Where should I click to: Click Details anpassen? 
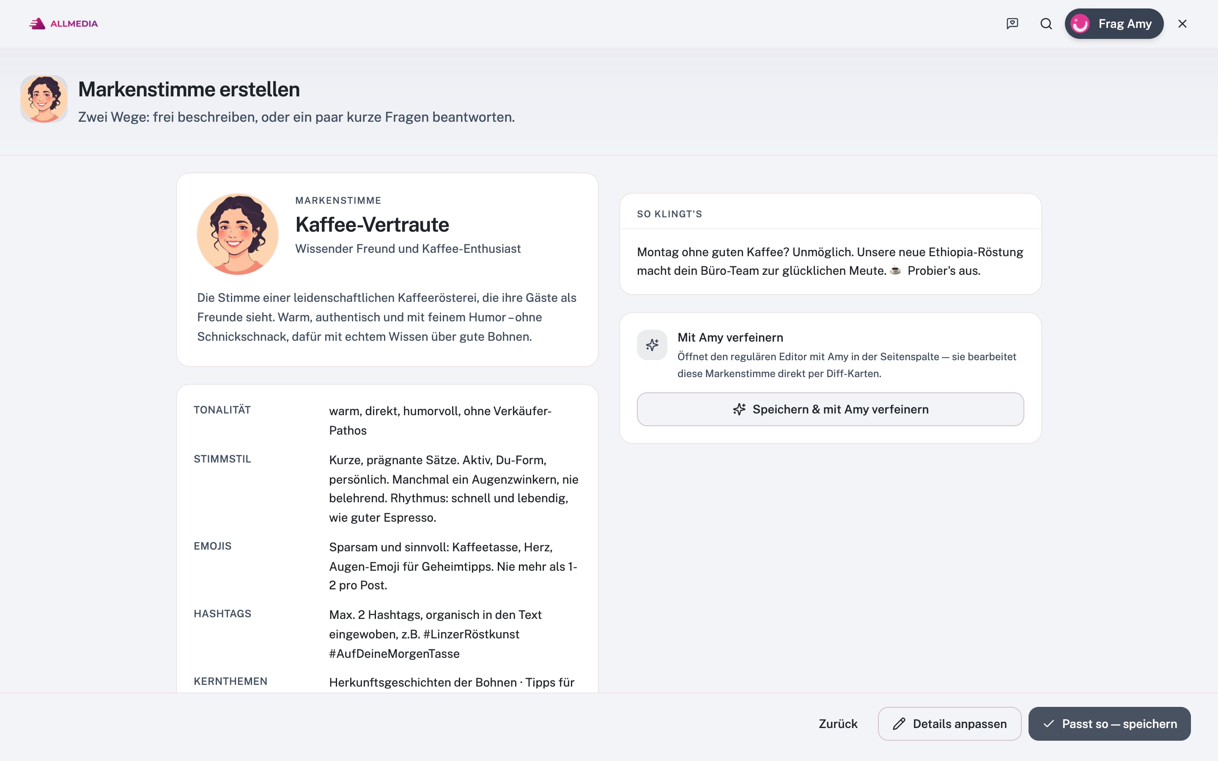pos(950,724)
